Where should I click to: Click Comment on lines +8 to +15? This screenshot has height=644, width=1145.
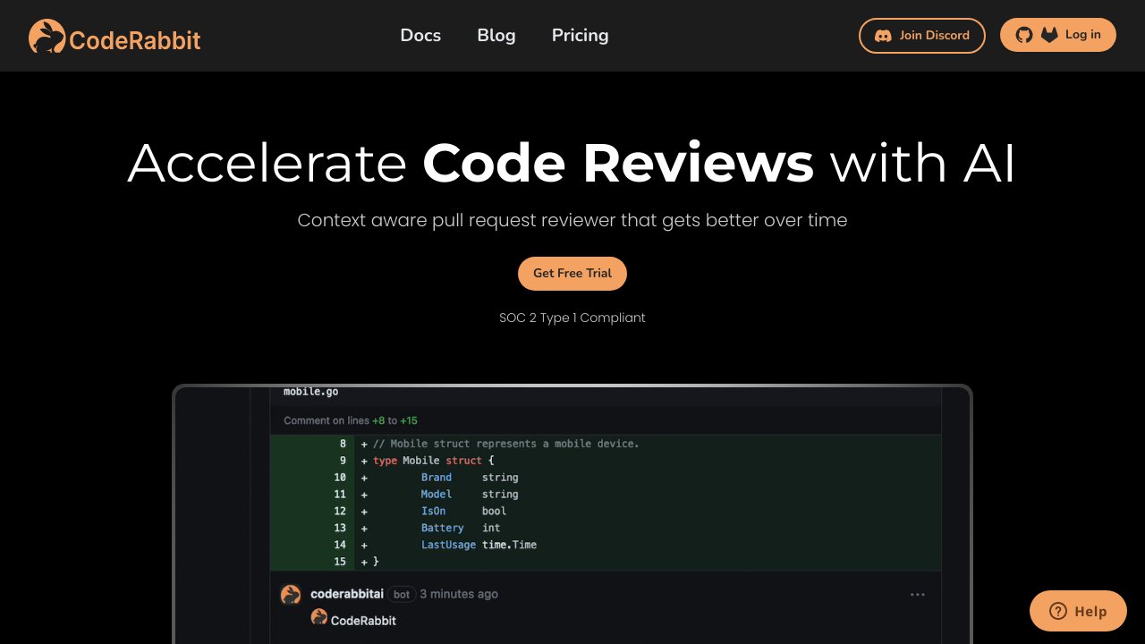pyautogui.click(x=351, y=420)
